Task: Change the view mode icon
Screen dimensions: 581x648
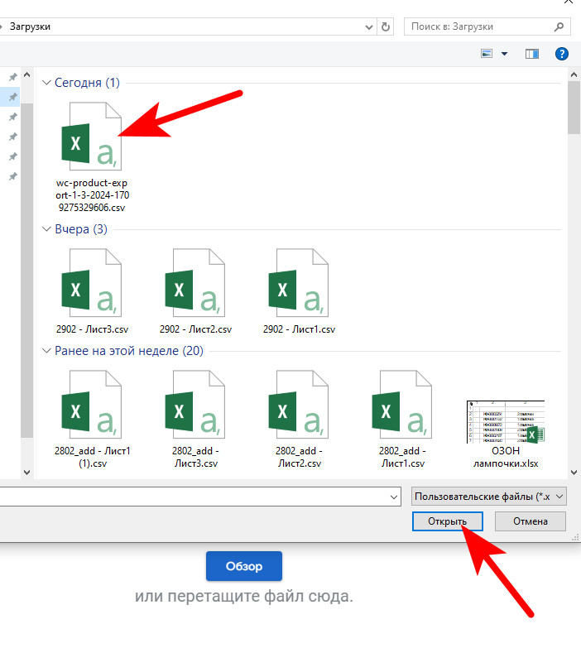Action: click(487, 54)
